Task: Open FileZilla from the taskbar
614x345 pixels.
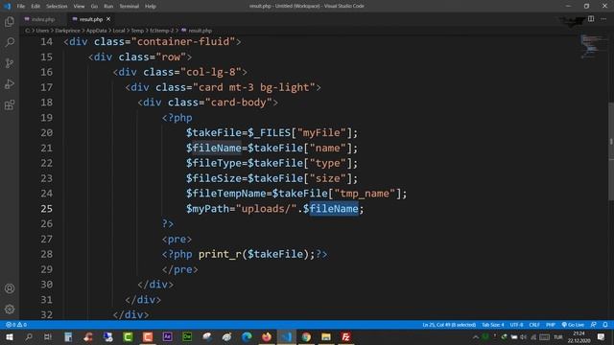Action: click(x=345, y=336)
